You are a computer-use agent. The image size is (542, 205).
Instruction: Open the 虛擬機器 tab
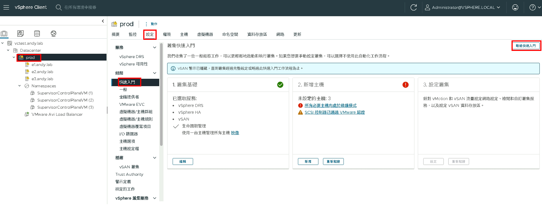pos(205,34)
